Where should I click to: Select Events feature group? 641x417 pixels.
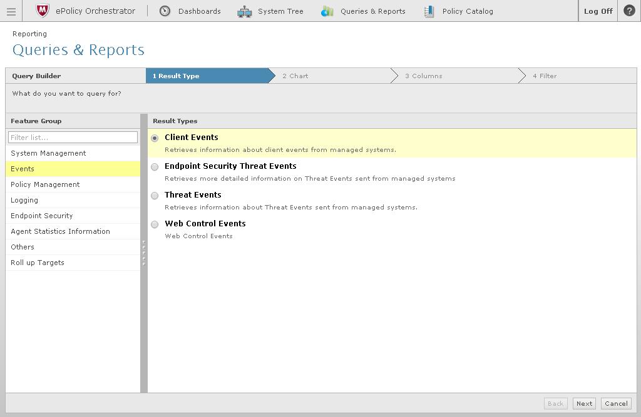coord(73,169)
